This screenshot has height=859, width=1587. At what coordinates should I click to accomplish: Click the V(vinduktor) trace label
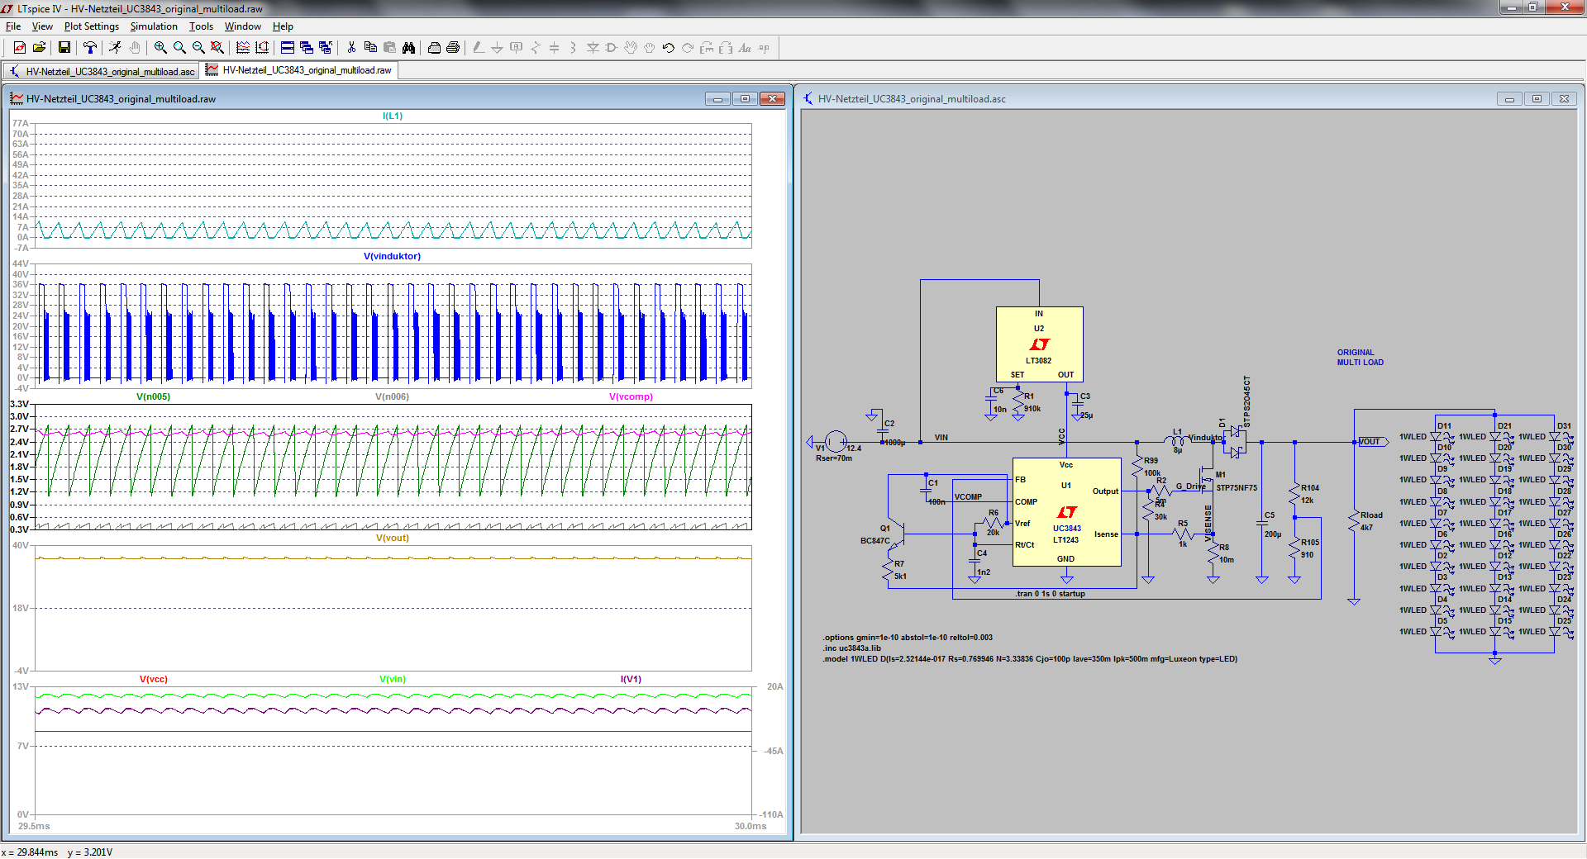(x=392, y=256)
